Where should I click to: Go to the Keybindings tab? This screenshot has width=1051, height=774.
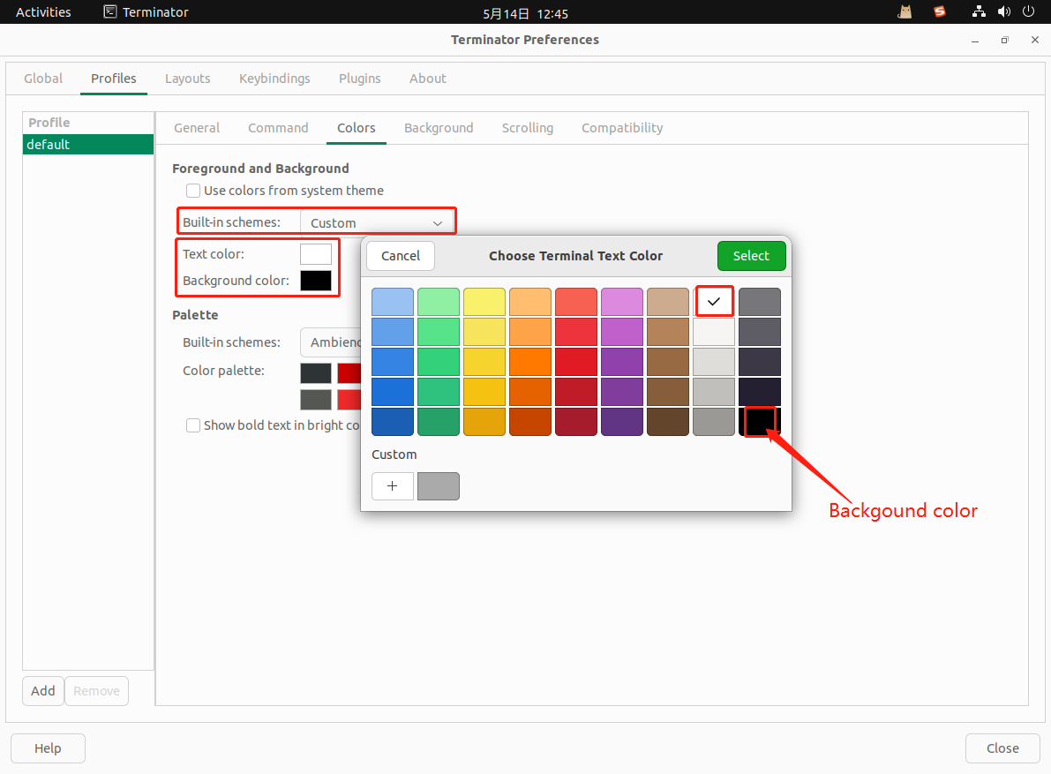tap(274, 79)
